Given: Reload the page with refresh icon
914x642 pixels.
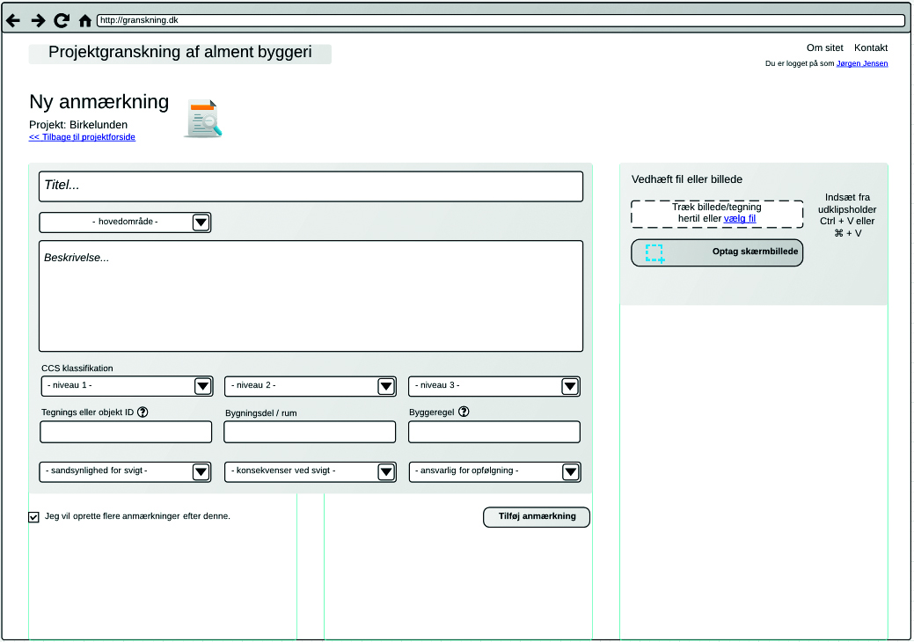Looking at the screenshot, I should pos(62,20).
